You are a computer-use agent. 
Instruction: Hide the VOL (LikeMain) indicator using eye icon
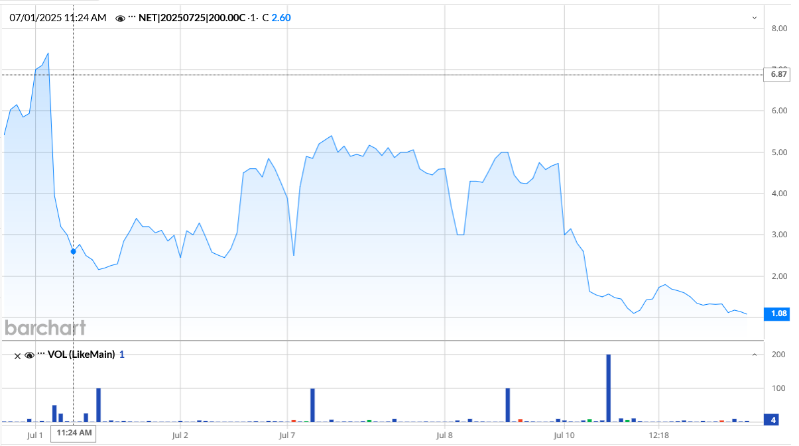pos(29,355)
